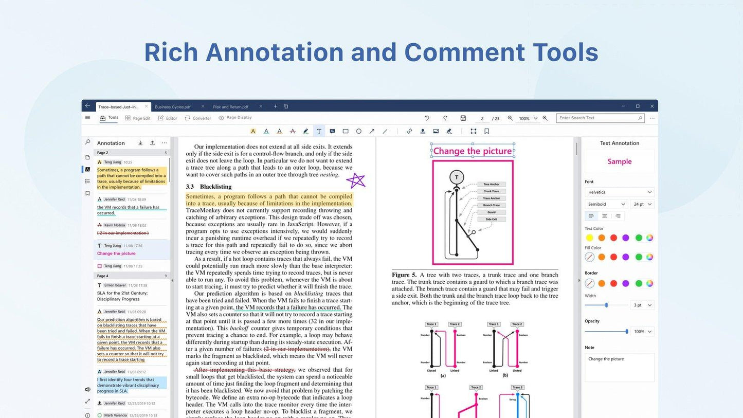Switch to the bookmarks panel in sidebar

coord(88,193)
